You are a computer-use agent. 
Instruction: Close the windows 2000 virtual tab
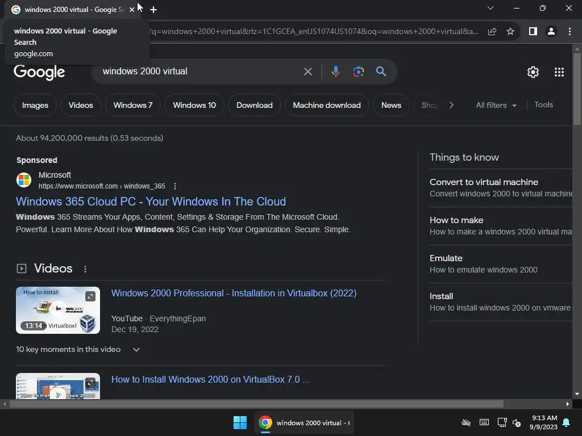click(132, 10)
